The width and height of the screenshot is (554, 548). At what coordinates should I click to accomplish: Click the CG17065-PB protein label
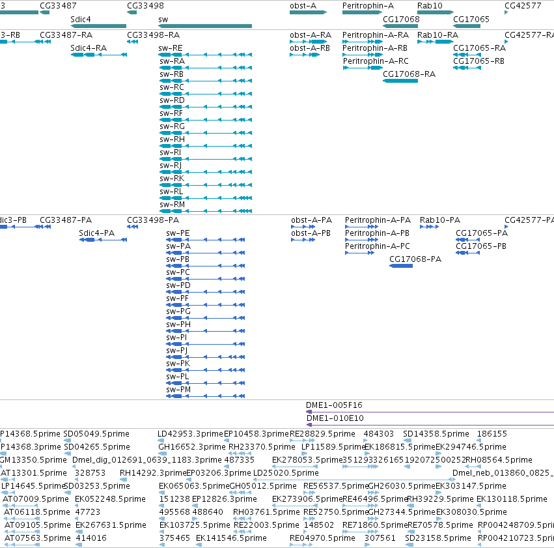pos(481,246)
